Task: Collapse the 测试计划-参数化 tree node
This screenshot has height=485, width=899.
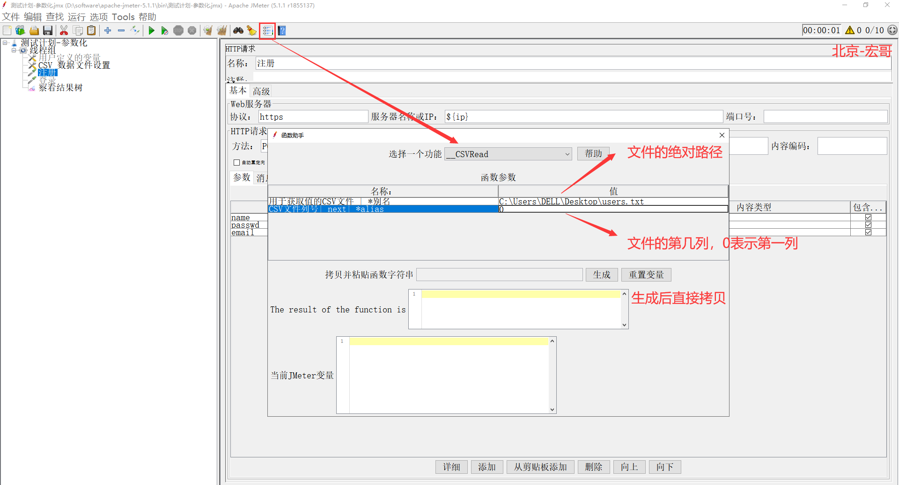Action: click(x=5, y=43)
